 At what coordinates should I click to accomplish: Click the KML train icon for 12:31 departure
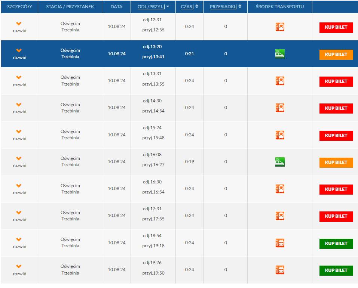[279, 27]
